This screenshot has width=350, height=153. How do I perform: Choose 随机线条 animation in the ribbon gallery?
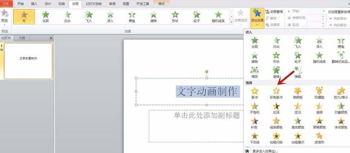(x=218, y=17)
